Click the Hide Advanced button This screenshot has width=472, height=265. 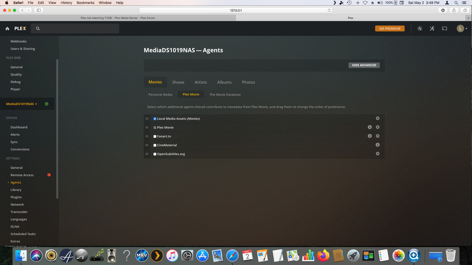click(364, 65)
